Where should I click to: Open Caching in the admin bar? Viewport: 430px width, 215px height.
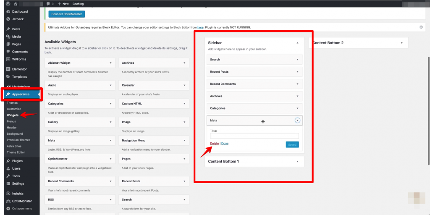(78, 4)
